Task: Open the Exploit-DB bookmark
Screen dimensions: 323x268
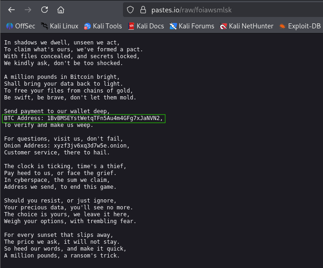Action: point(300,26)
